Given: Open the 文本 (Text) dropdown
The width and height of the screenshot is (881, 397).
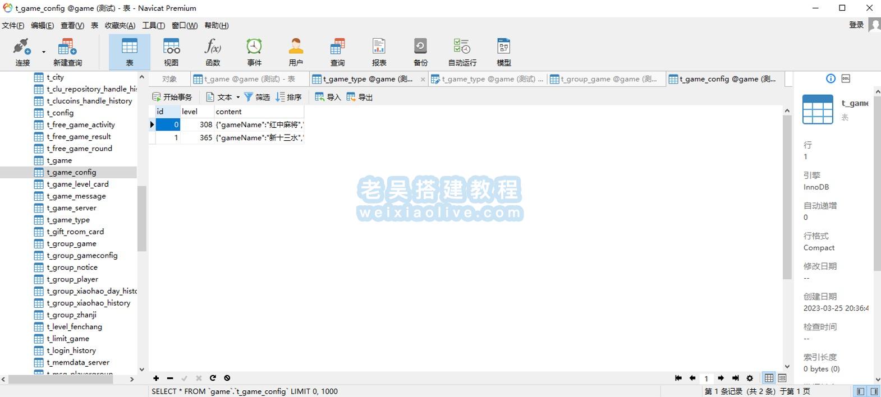Looking at the screenshot, I should [238, 97].
